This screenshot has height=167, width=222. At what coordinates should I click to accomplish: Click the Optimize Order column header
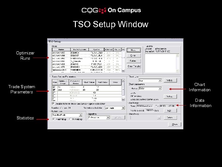click(63, 82)
